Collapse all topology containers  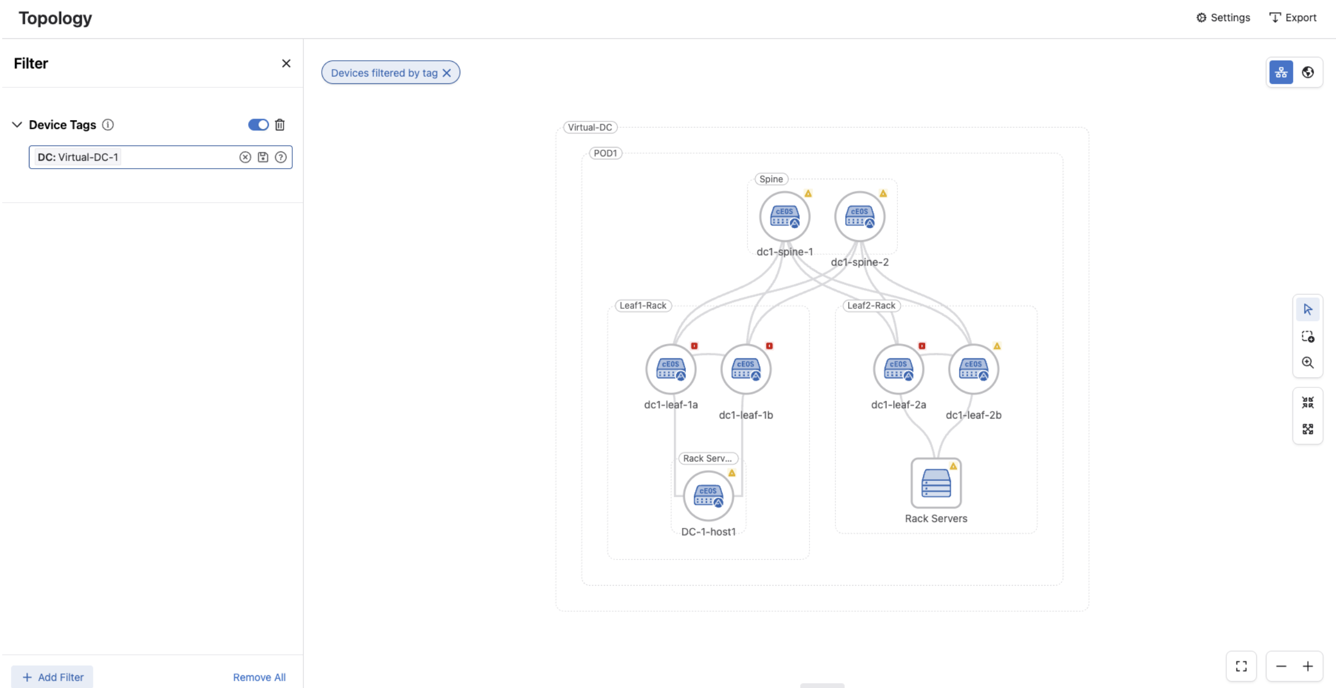point(1308,402)
